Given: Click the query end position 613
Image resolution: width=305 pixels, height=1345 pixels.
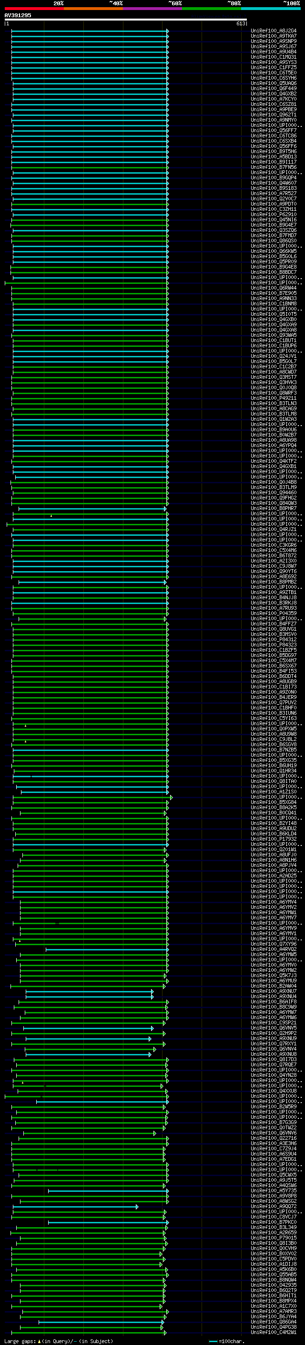Looking at the screenshot, I should pyautogui.click(x=240, y=23).
